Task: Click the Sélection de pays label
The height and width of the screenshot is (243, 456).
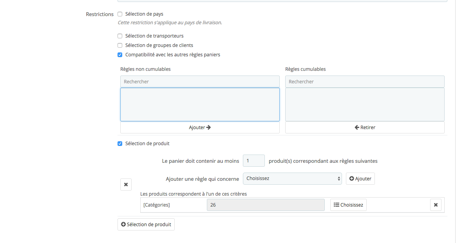Action: tap(144, 14)
